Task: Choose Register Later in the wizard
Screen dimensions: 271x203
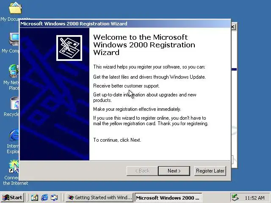Action: pyautogui.click(x=210, y=171)
